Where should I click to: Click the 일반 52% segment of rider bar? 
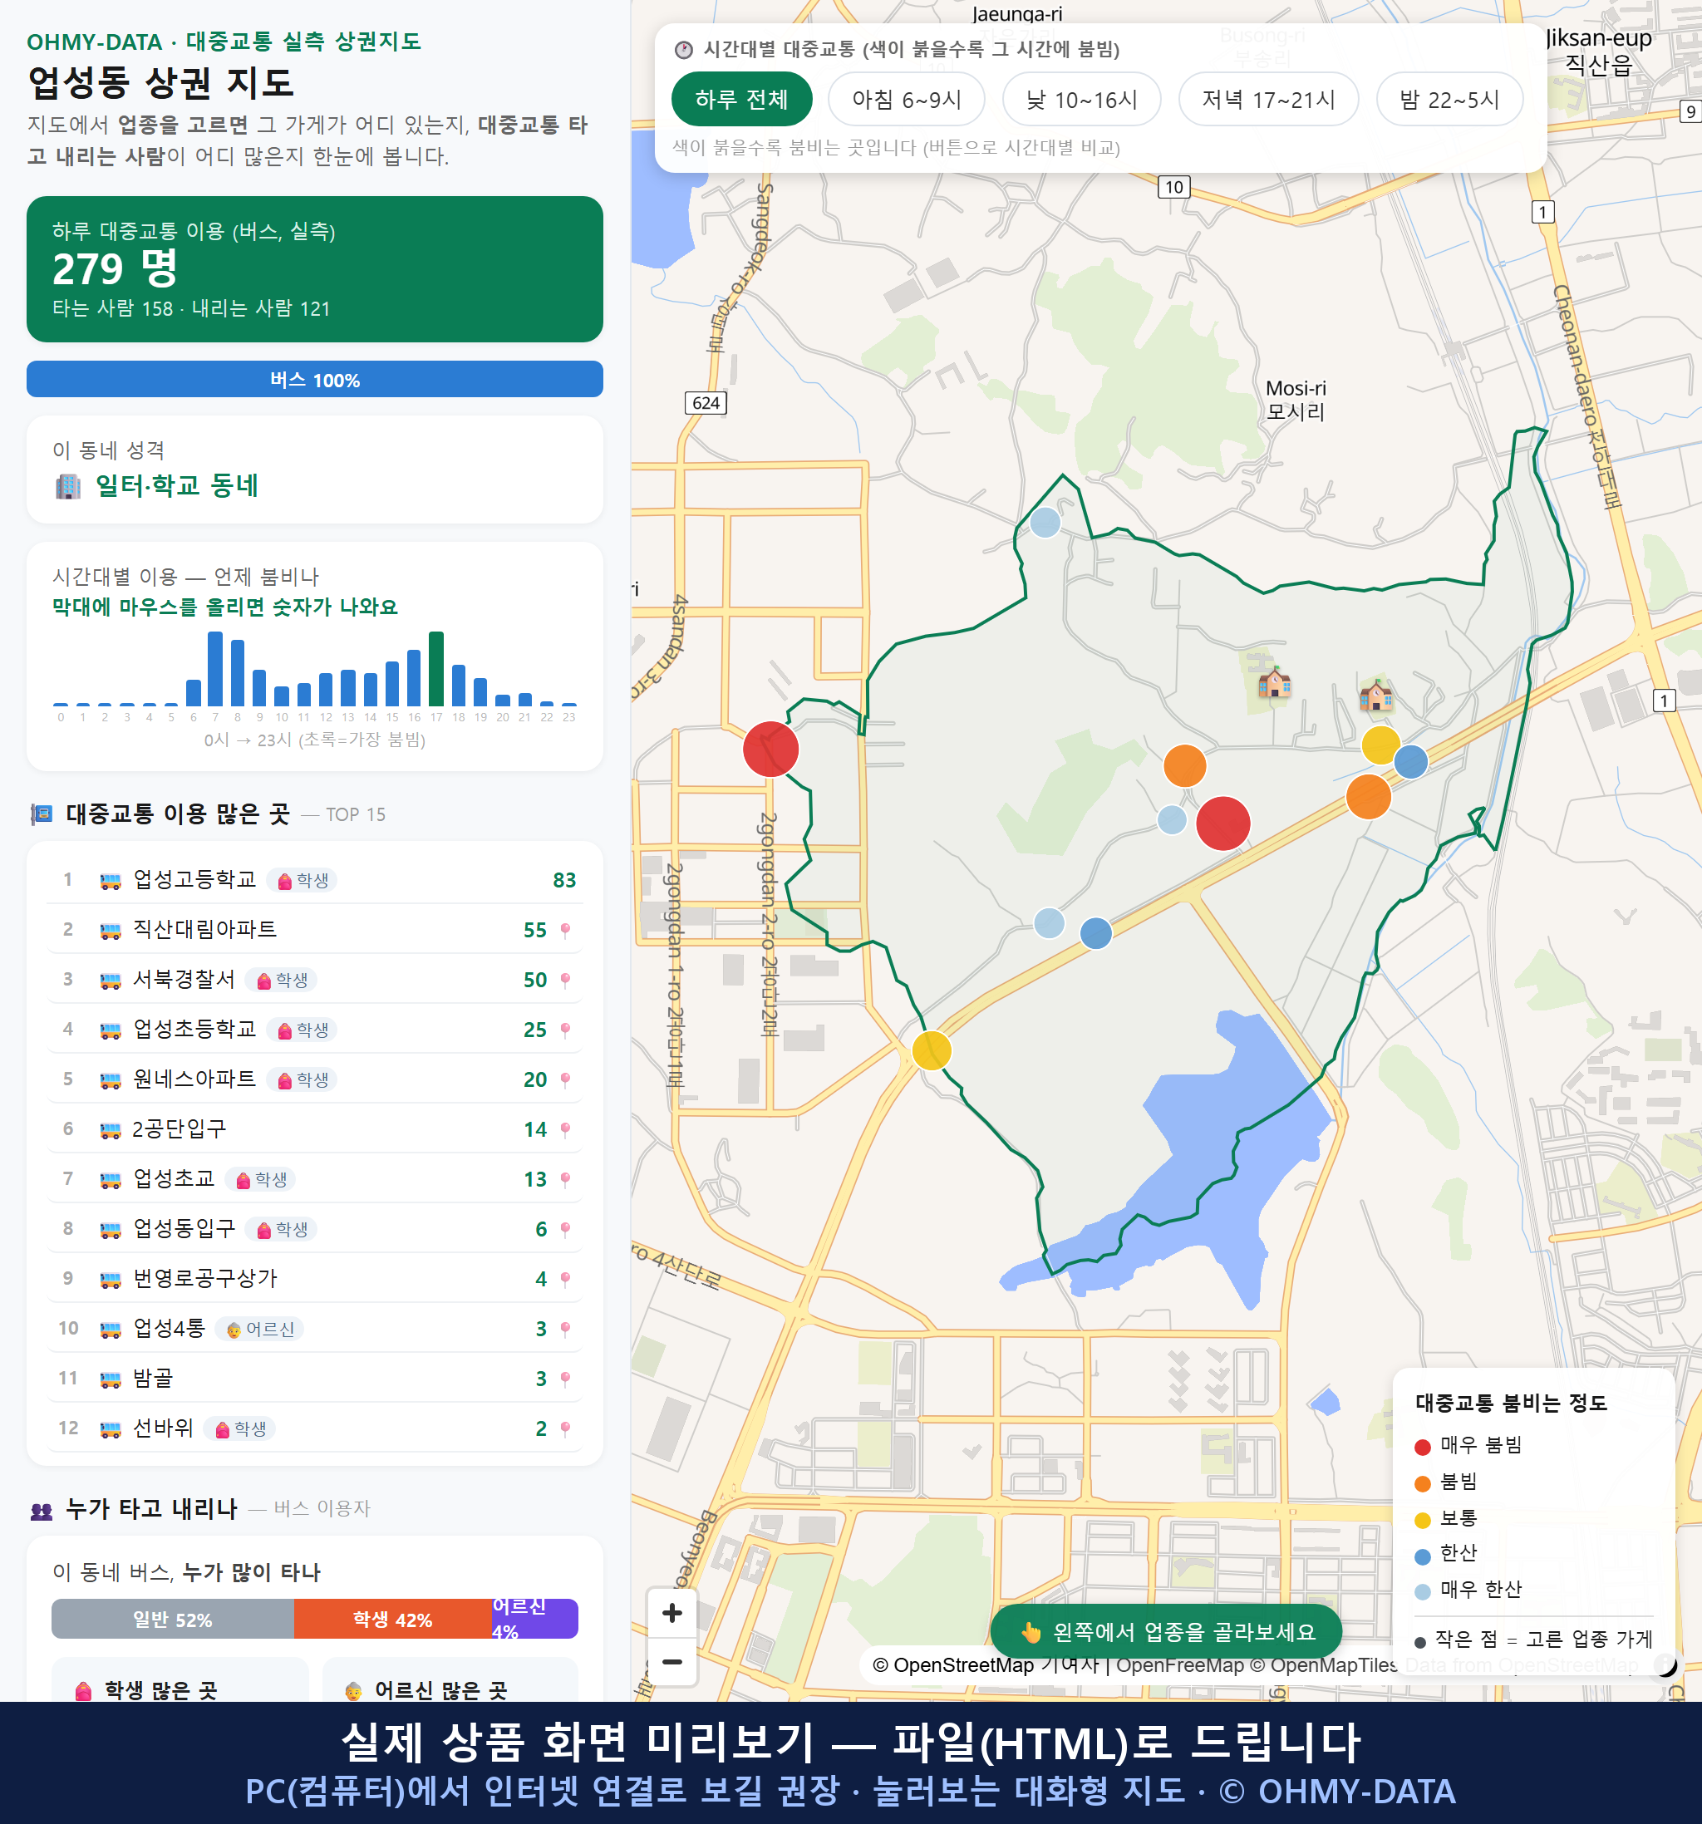[x=173, y=1620]
